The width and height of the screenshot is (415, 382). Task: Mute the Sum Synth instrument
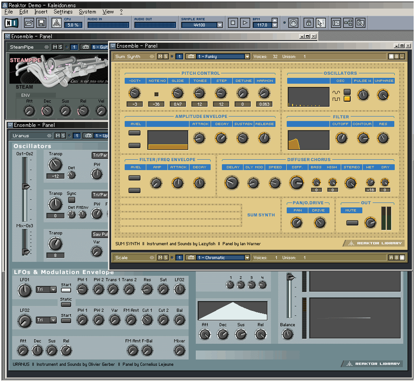point(160,56)
